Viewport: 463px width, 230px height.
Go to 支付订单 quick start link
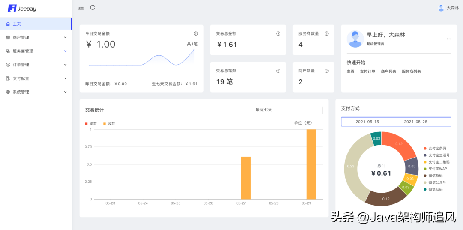point(368,72)
